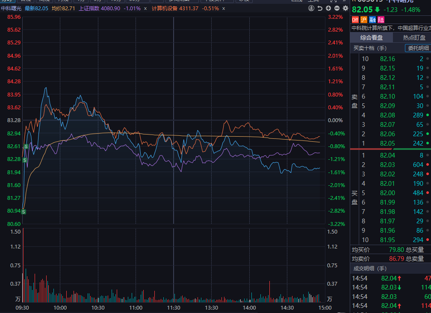Click the S marker near 80.94 price
This screenshot has width=431, height=313.
tap(24, 211)
